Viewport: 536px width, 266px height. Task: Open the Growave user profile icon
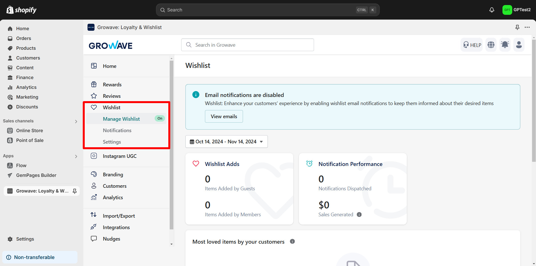tap(519, 45)
